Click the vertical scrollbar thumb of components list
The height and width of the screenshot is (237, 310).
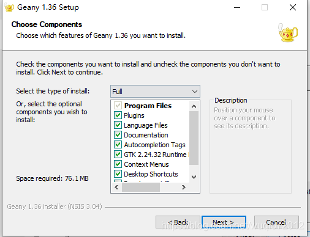(194, 138)
